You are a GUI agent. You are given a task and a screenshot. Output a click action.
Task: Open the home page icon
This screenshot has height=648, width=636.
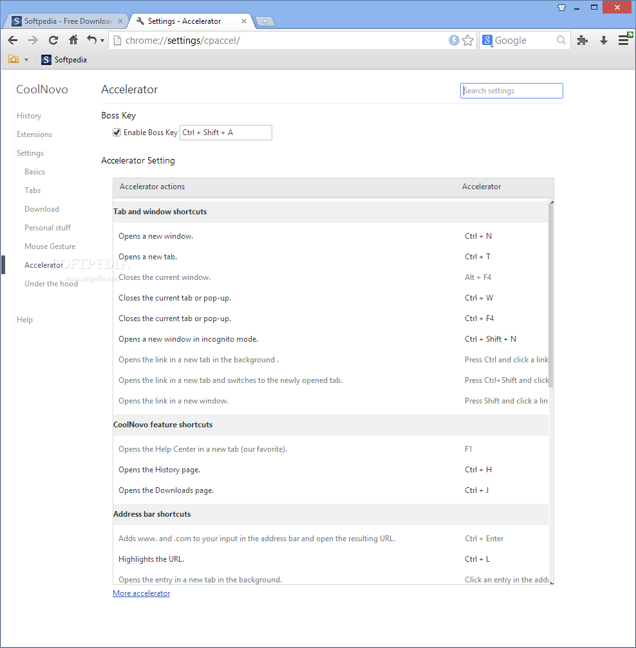pyautogui.click(x=73, y=40)
